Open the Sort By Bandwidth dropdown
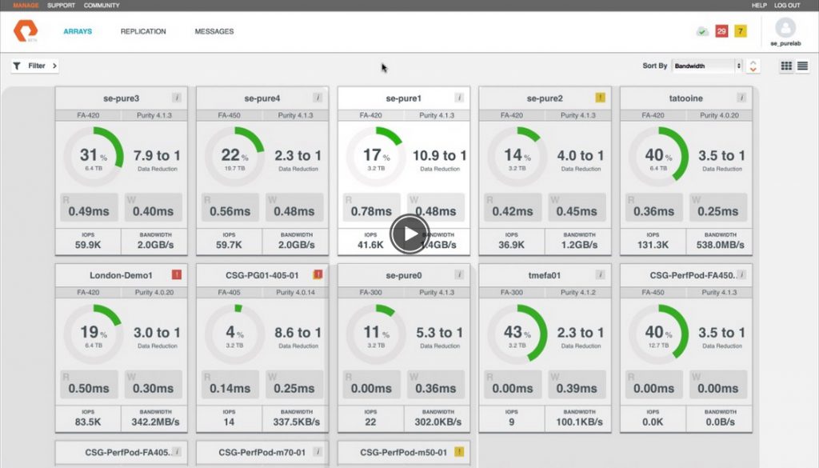The image size is (819, 468). [707, 66]
